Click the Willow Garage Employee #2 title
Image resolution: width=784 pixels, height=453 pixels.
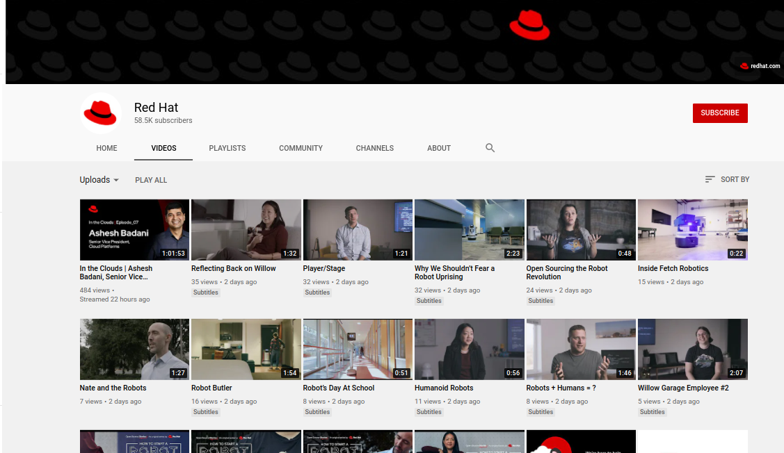[683, 388]
